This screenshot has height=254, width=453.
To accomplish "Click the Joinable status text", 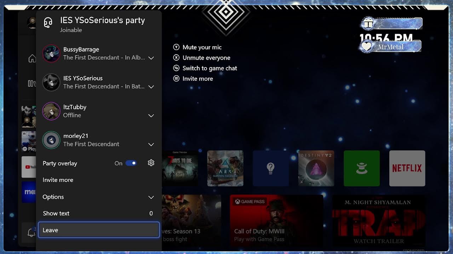I will (x=71, y=30).
